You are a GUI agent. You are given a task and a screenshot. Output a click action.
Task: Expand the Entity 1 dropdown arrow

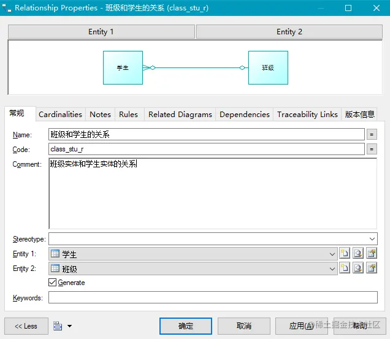tap(332, 254)
